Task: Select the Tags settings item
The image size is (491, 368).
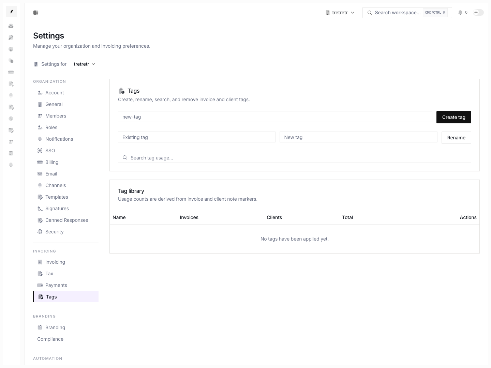Action: point(66,297)
